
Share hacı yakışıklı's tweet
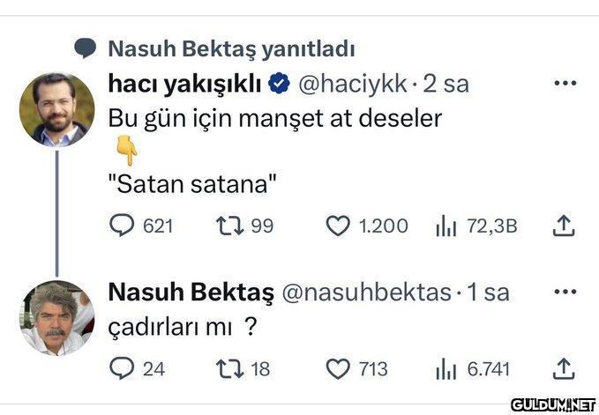[x=563, y=226]
